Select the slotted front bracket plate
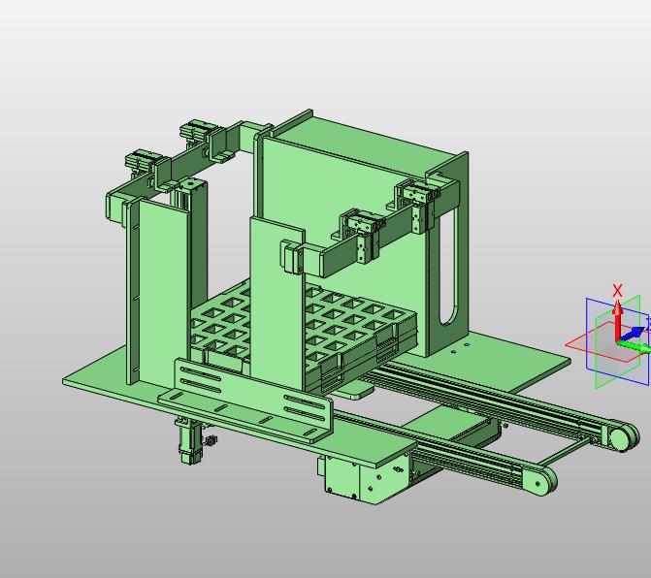This screenshot has width=651, height=578. coord(251,401)
